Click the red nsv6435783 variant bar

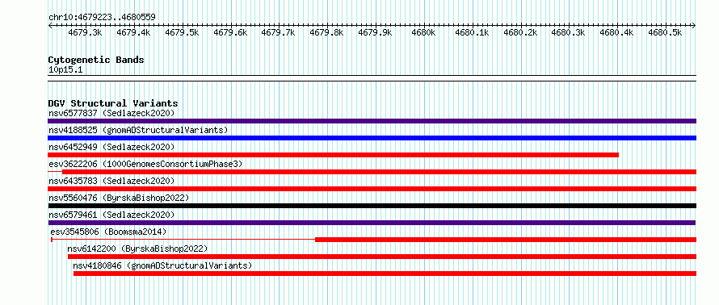pos(372,189)
